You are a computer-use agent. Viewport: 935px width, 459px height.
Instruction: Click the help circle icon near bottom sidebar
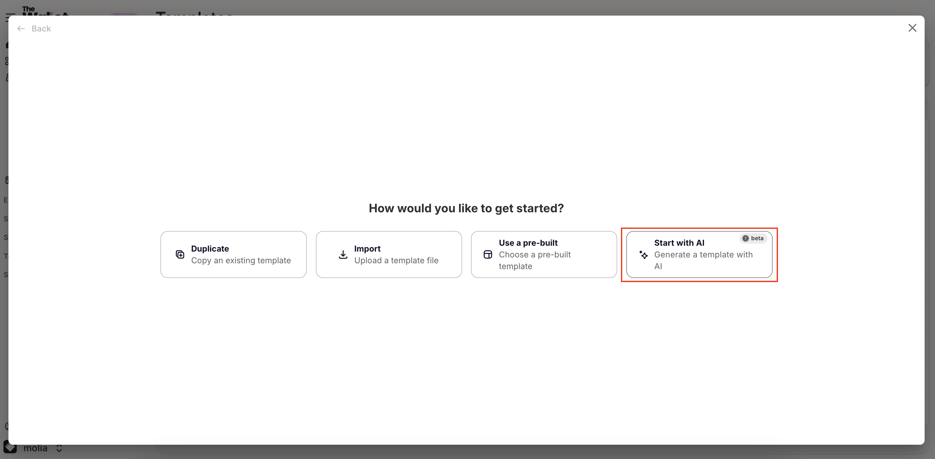click(8, 426)
